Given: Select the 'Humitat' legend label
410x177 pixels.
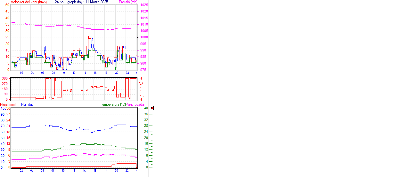Looking at the screenshot, I should (27, 104).
